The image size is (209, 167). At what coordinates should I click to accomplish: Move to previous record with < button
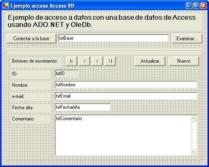[84, 61]
